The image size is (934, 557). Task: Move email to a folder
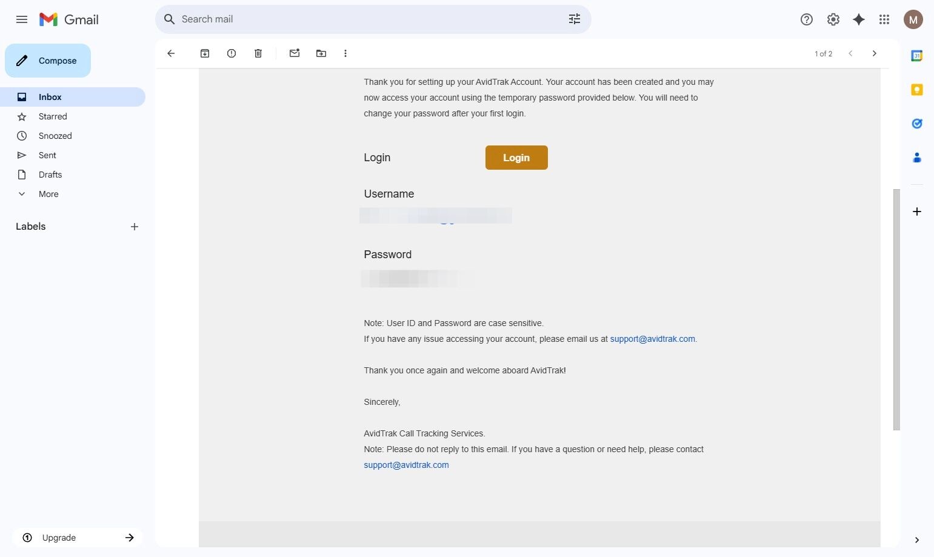pos(321,53)
